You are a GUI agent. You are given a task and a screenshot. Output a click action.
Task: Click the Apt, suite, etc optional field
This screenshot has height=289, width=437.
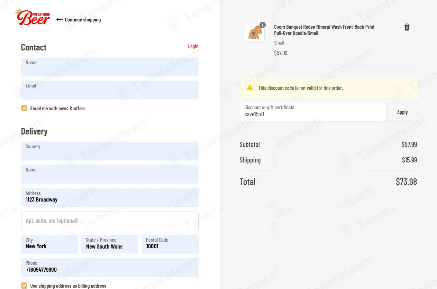(110, 221)
